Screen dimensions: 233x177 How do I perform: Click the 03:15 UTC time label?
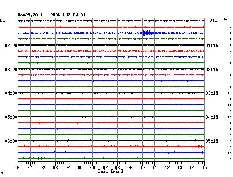[x=212, y=93]
